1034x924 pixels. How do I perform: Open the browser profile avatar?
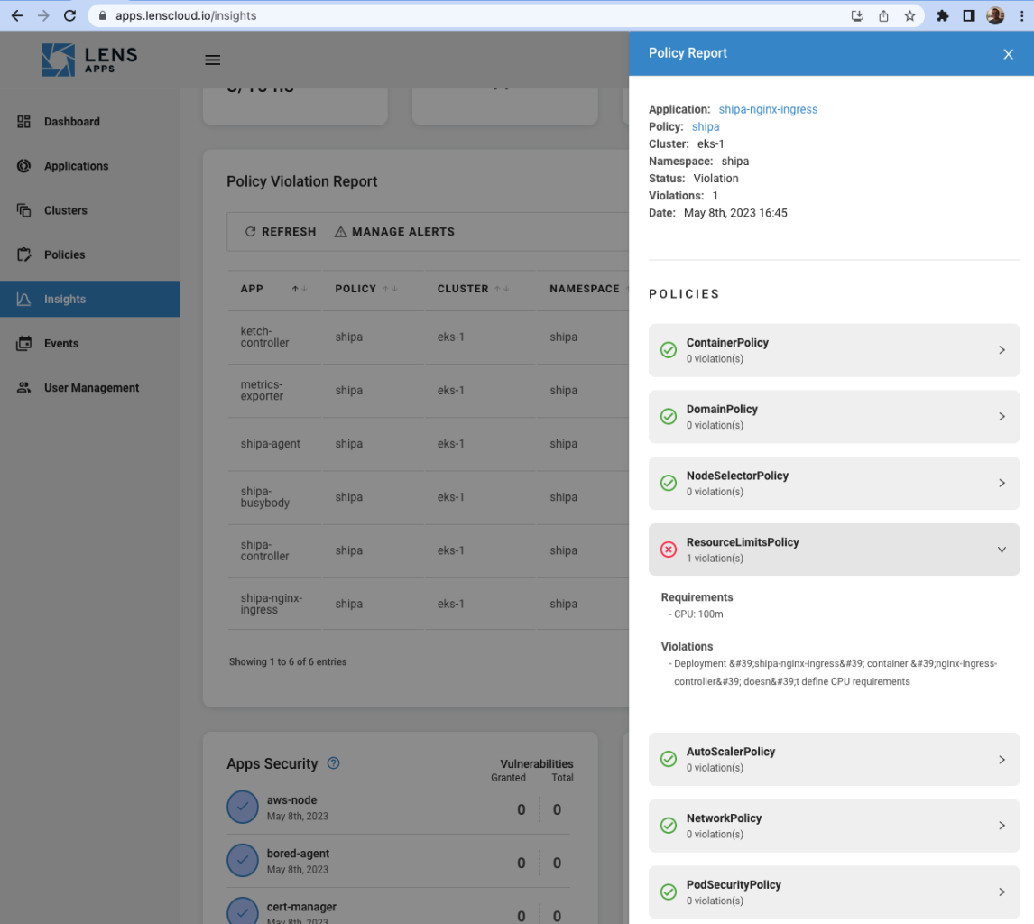coord(995,15)
